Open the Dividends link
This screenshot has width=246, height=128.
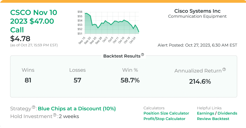tap(227, 113)
